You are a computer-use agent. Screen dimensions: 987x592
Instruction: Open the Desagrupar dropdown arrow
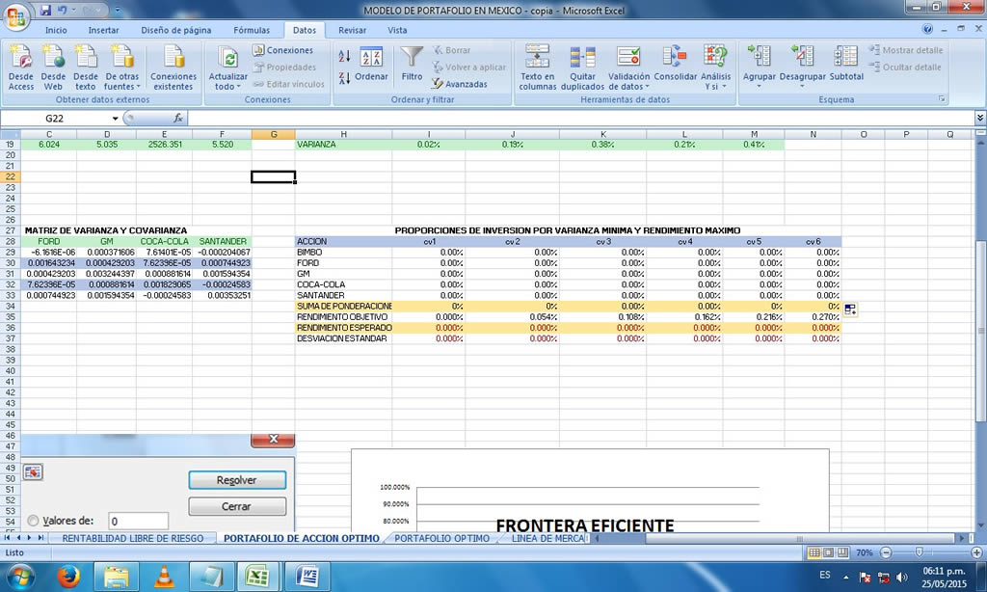click(802, 86)
